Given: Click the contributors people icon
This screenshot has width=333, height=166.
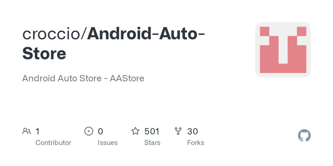Looking at the screenshot, I should click(27, 131).
